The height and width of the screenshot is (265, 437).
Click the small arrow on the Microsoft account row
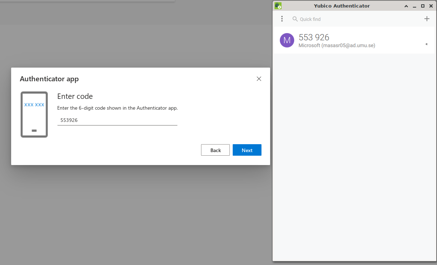(x=426, y=44)
